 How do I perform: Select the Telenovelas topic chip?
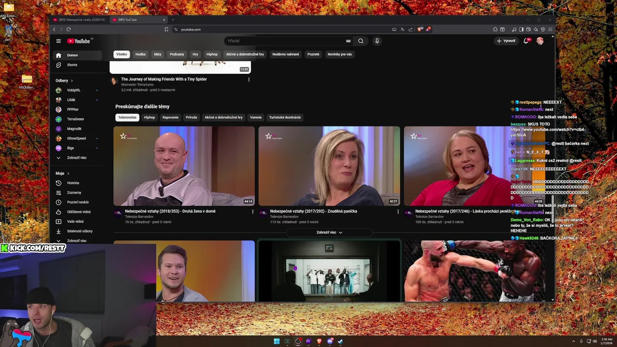click(x=128, y=117)
